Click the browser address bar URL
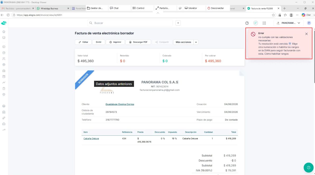The height and width of the screenshot is (175, 315). coord(39,15)
